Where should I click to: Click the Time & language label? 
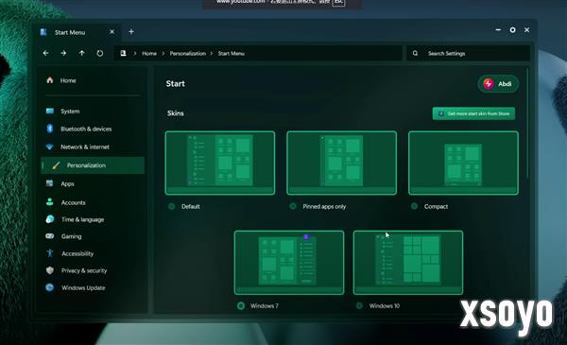click(82, 219)
